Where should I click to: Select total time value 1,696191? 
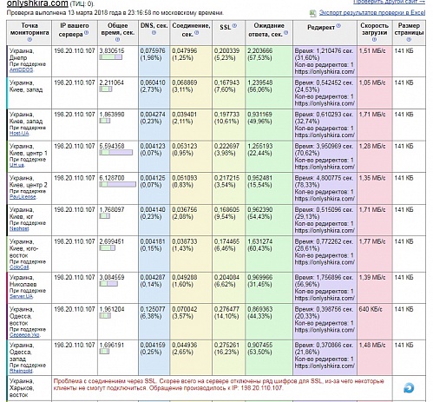tap(112, 345)
